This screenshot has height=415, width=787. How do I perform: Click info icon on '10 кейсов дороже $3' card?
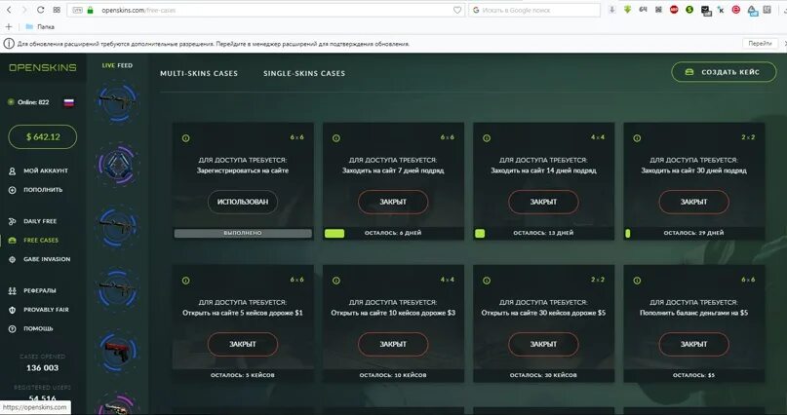[336, 281]
